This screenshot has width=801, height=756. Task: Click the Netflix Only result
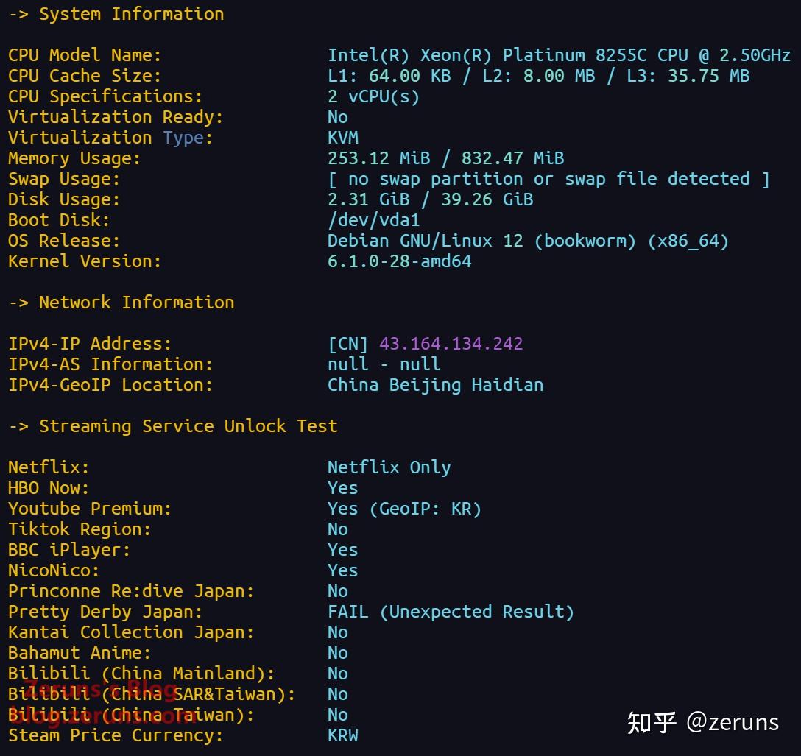(389, 467)
